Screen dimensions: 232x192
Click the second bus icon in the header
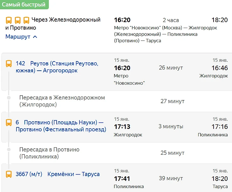17,20
